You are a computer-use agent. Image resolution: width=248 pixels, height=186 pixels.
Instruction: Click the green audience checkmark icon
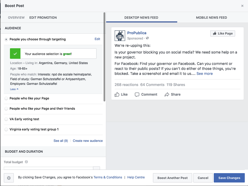[x=15, y=54]
